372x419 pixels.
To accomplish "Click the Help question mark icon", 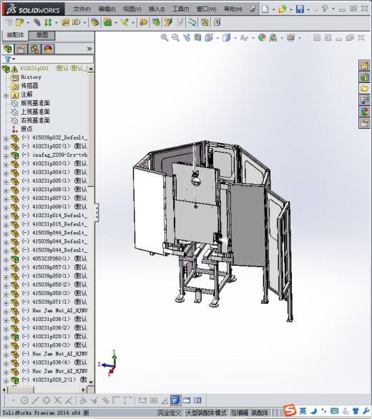I will click(325, 9).
